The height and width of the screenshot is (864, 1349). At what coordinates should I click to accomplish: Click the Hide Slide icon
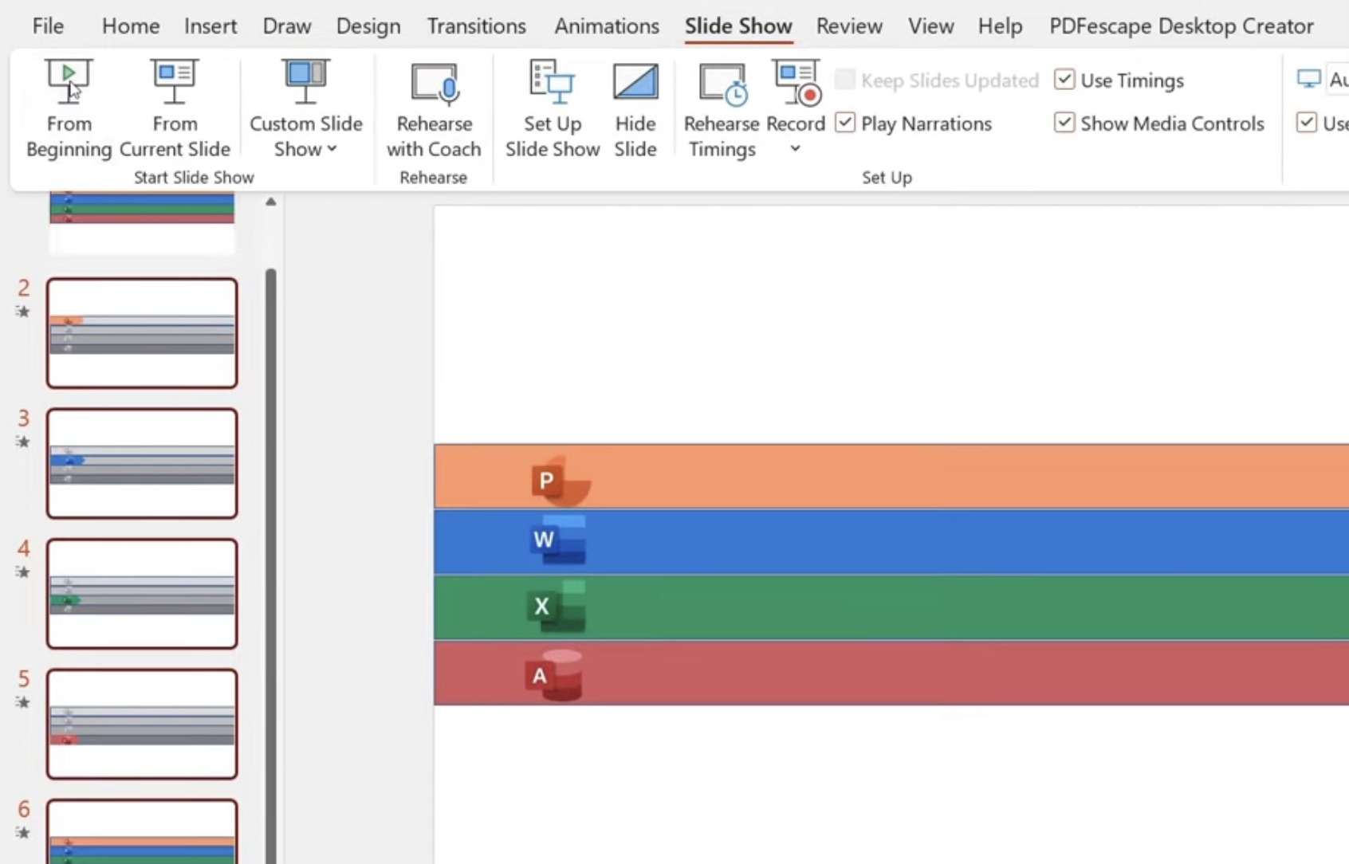click(x=635, y=82)
